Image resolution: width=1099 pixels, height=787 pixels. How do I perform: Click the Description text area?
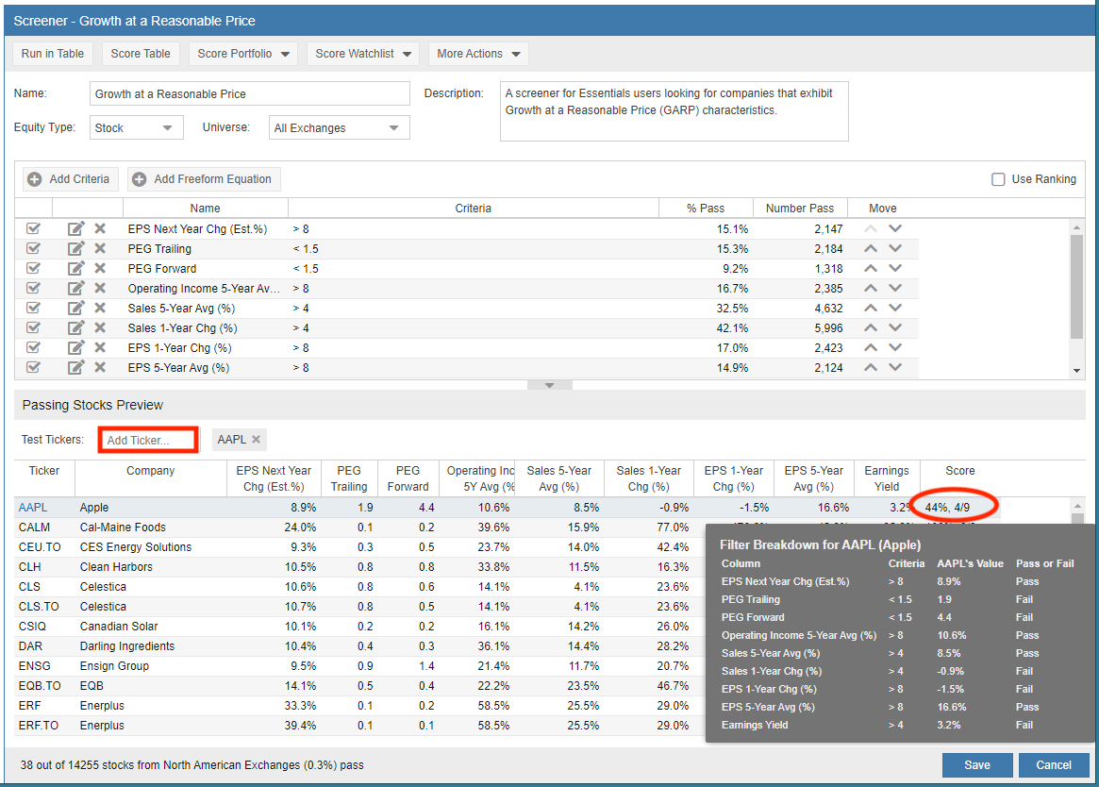[674, 110]
